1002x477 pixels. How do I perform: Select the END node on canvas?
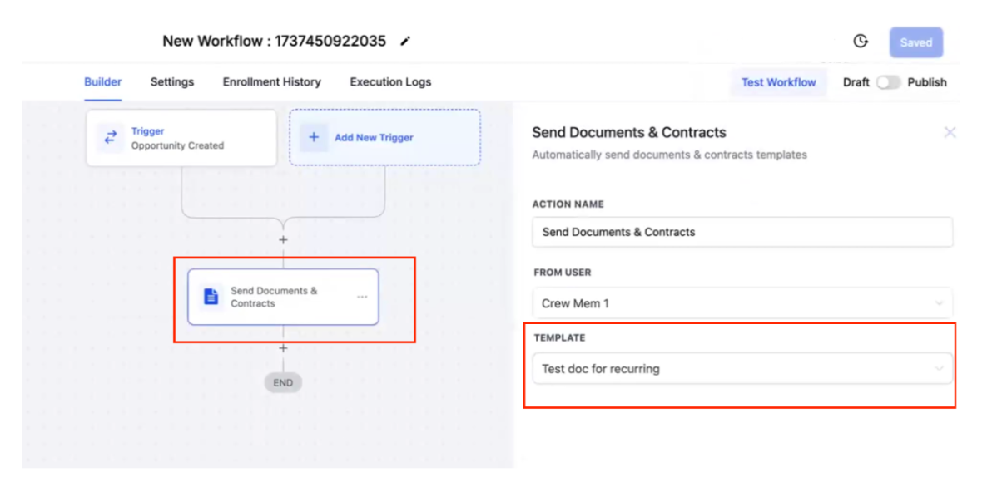click(x=283, y=383)
